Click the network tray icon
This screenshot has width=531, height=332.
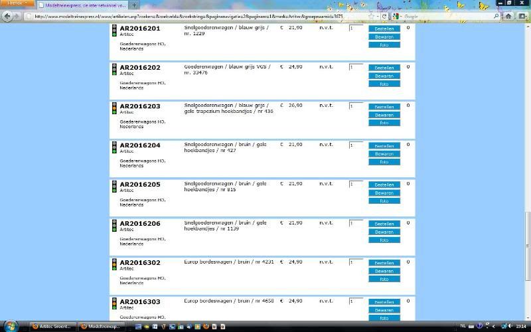pos(504,326)
